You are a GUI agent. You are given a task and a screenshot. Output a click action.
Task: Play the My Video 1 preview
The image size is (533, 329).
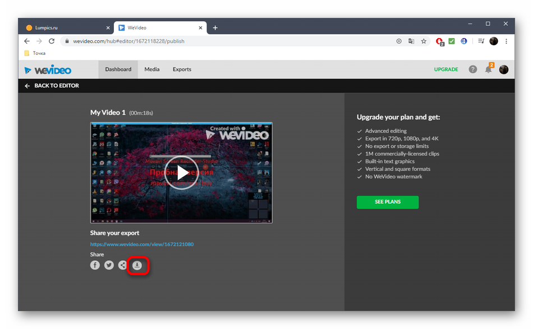tap(181, 173)
